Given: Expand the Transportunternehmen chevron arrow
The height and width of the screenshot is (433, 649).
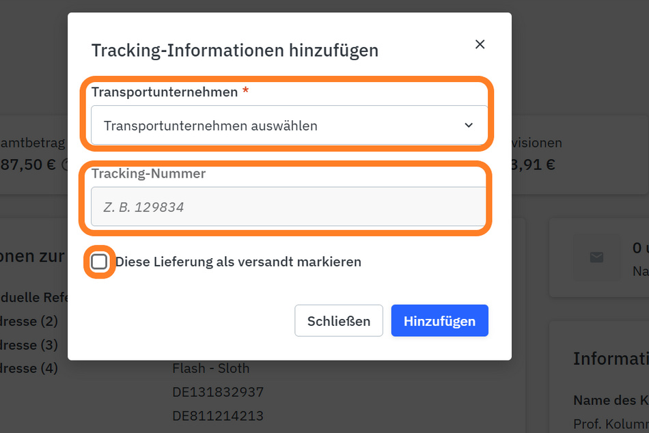Looking at the screenshot, I should click(469, 125).
